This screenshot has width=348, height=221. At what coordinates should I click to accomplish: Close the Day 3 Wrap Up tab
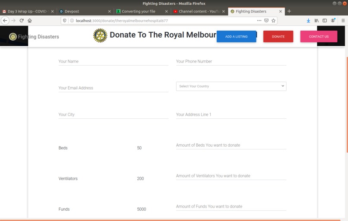[x=52, y=11]
